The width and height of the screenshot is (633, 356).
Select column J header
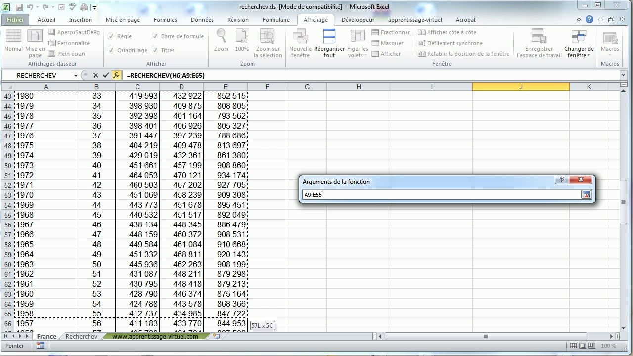(521, 87)
